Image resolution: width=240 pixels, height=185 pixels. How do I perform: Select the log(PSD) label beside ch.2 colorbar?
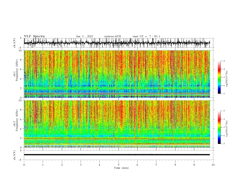[227, 128]
